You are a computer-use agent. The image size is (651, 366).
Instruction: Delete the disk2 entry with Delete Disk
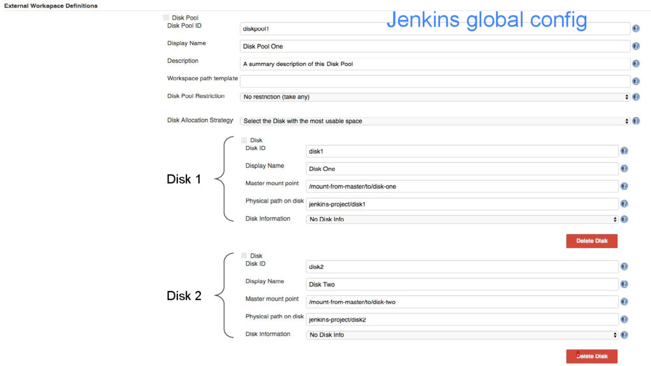pyautogui.click(x=592, y=356)
